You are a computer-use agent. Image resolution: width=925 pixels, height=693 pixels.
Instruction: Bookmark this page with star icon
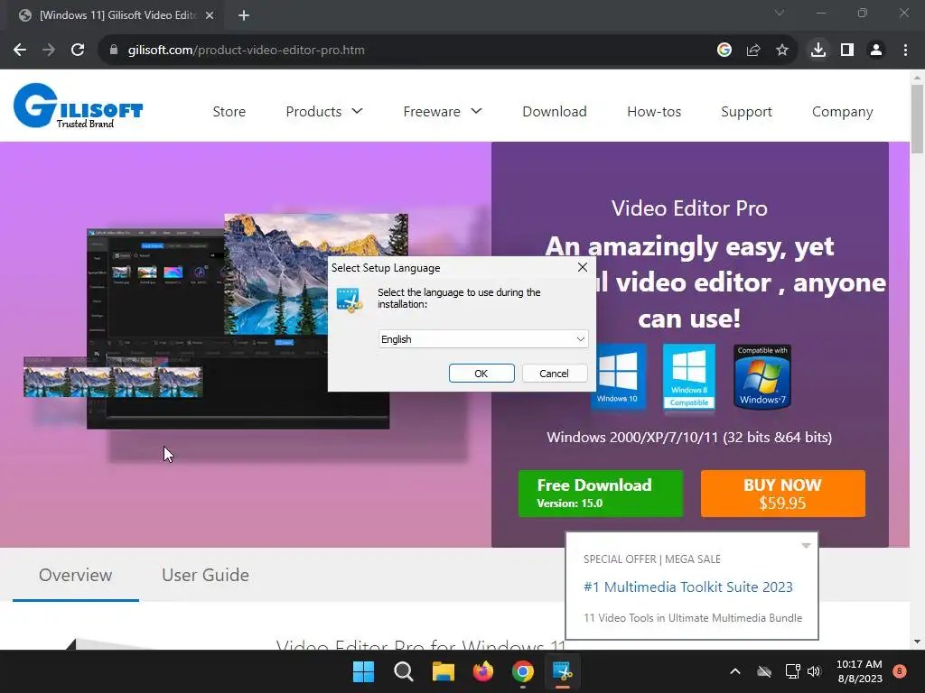tap(782, 51)
